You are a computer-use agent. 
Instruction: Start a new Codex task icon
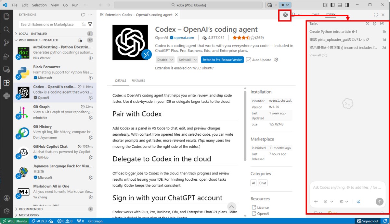(382, 24)
